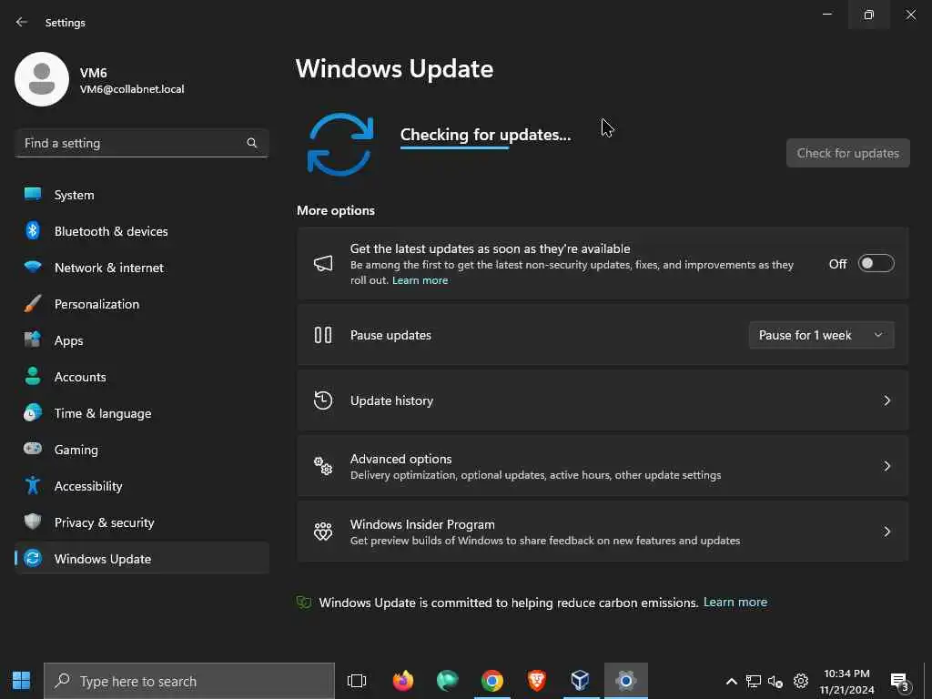Click the Windows Insider Program icon
The width and height of the screenshot is (932, 699).
tap(323, 532)
